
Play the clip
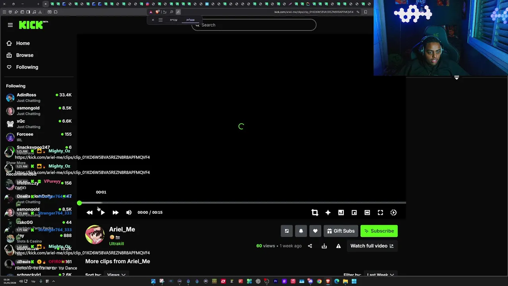coord(102,213)
